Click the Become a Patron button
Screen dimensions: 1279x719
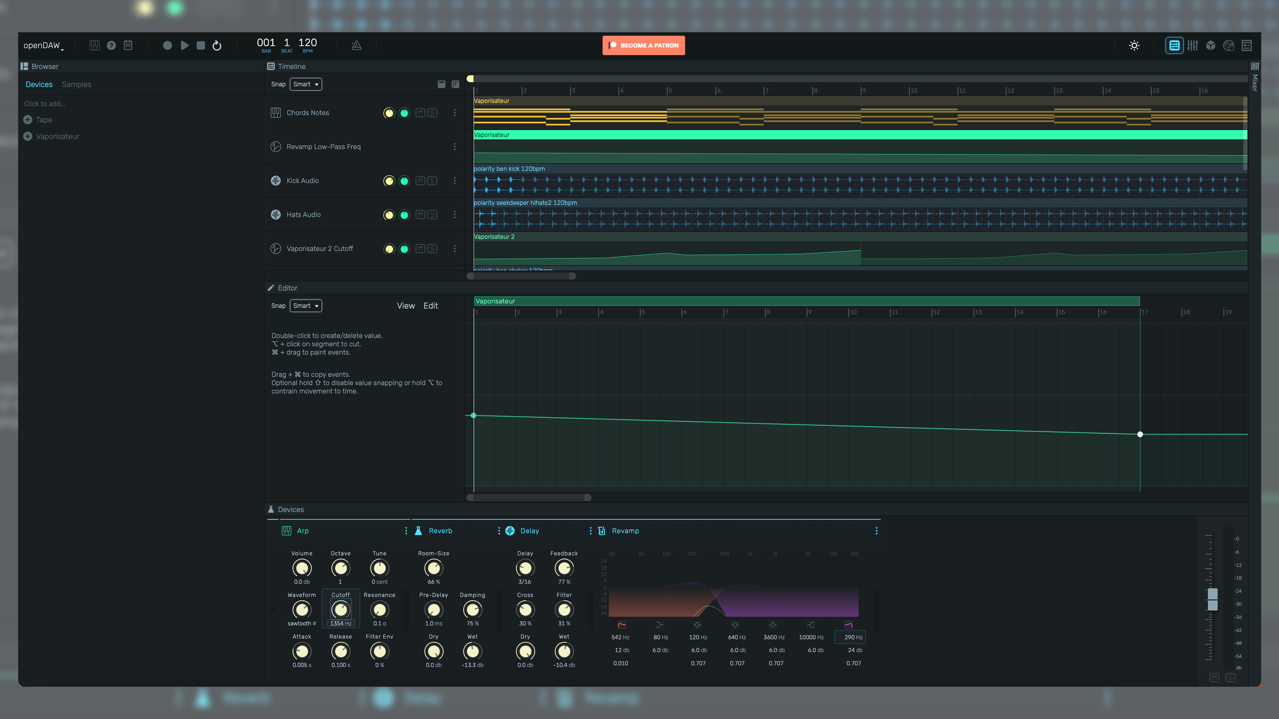pos(643,45)
